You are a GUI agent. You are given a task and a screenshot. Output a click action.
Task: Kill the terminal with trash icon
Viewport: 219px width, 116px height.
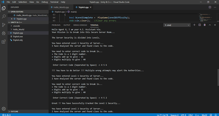205,25
